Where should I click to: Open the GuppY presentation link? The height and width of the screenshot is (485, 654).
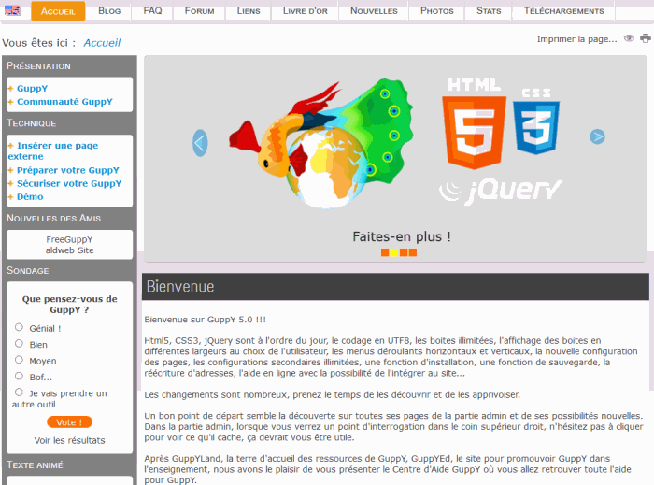pyautogui.click(x=32, y=89)
